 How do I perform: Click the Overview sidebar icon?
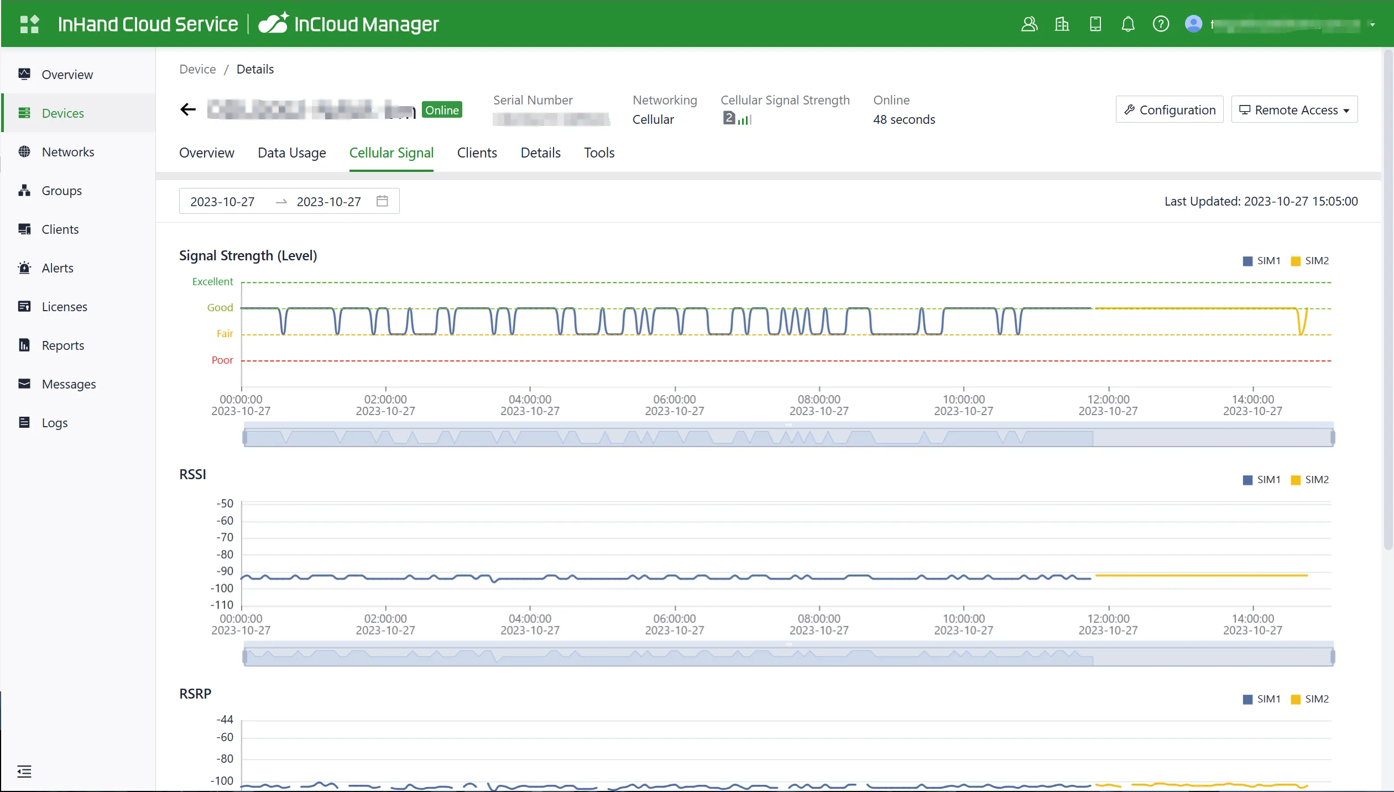pos(24,74)
